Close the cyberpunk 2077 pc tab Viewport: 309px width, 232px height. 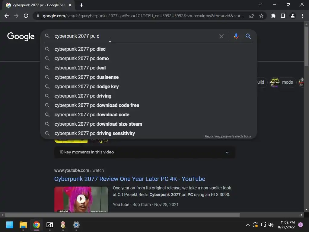pos(70,5)
